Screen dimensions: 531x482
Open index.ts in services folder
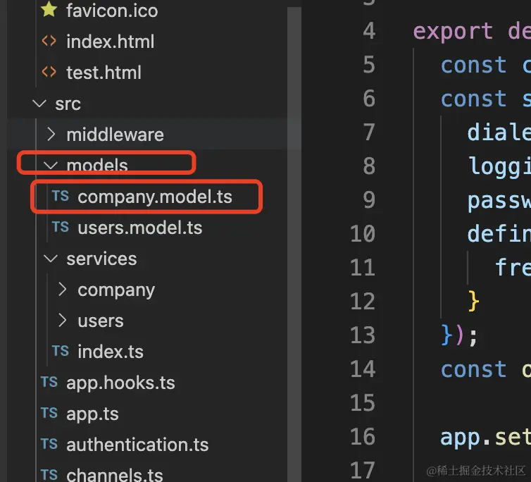[x=111, y=352]
